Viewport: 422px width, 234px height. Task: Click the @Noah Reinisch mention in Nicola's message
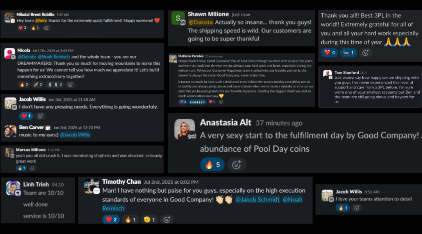point(54,56)
